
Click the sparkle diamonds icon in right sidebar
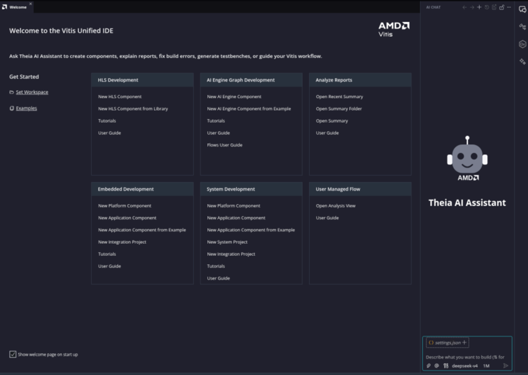point(522,61)
